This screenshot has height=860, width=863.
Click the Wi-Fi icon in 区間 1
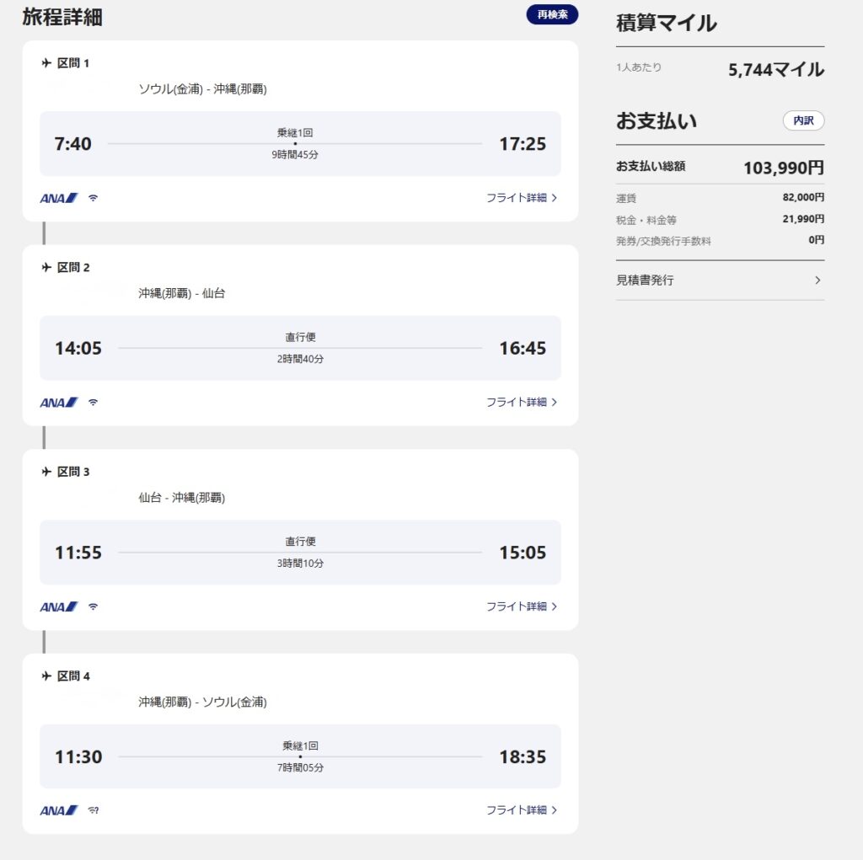(x=93, y=198)
